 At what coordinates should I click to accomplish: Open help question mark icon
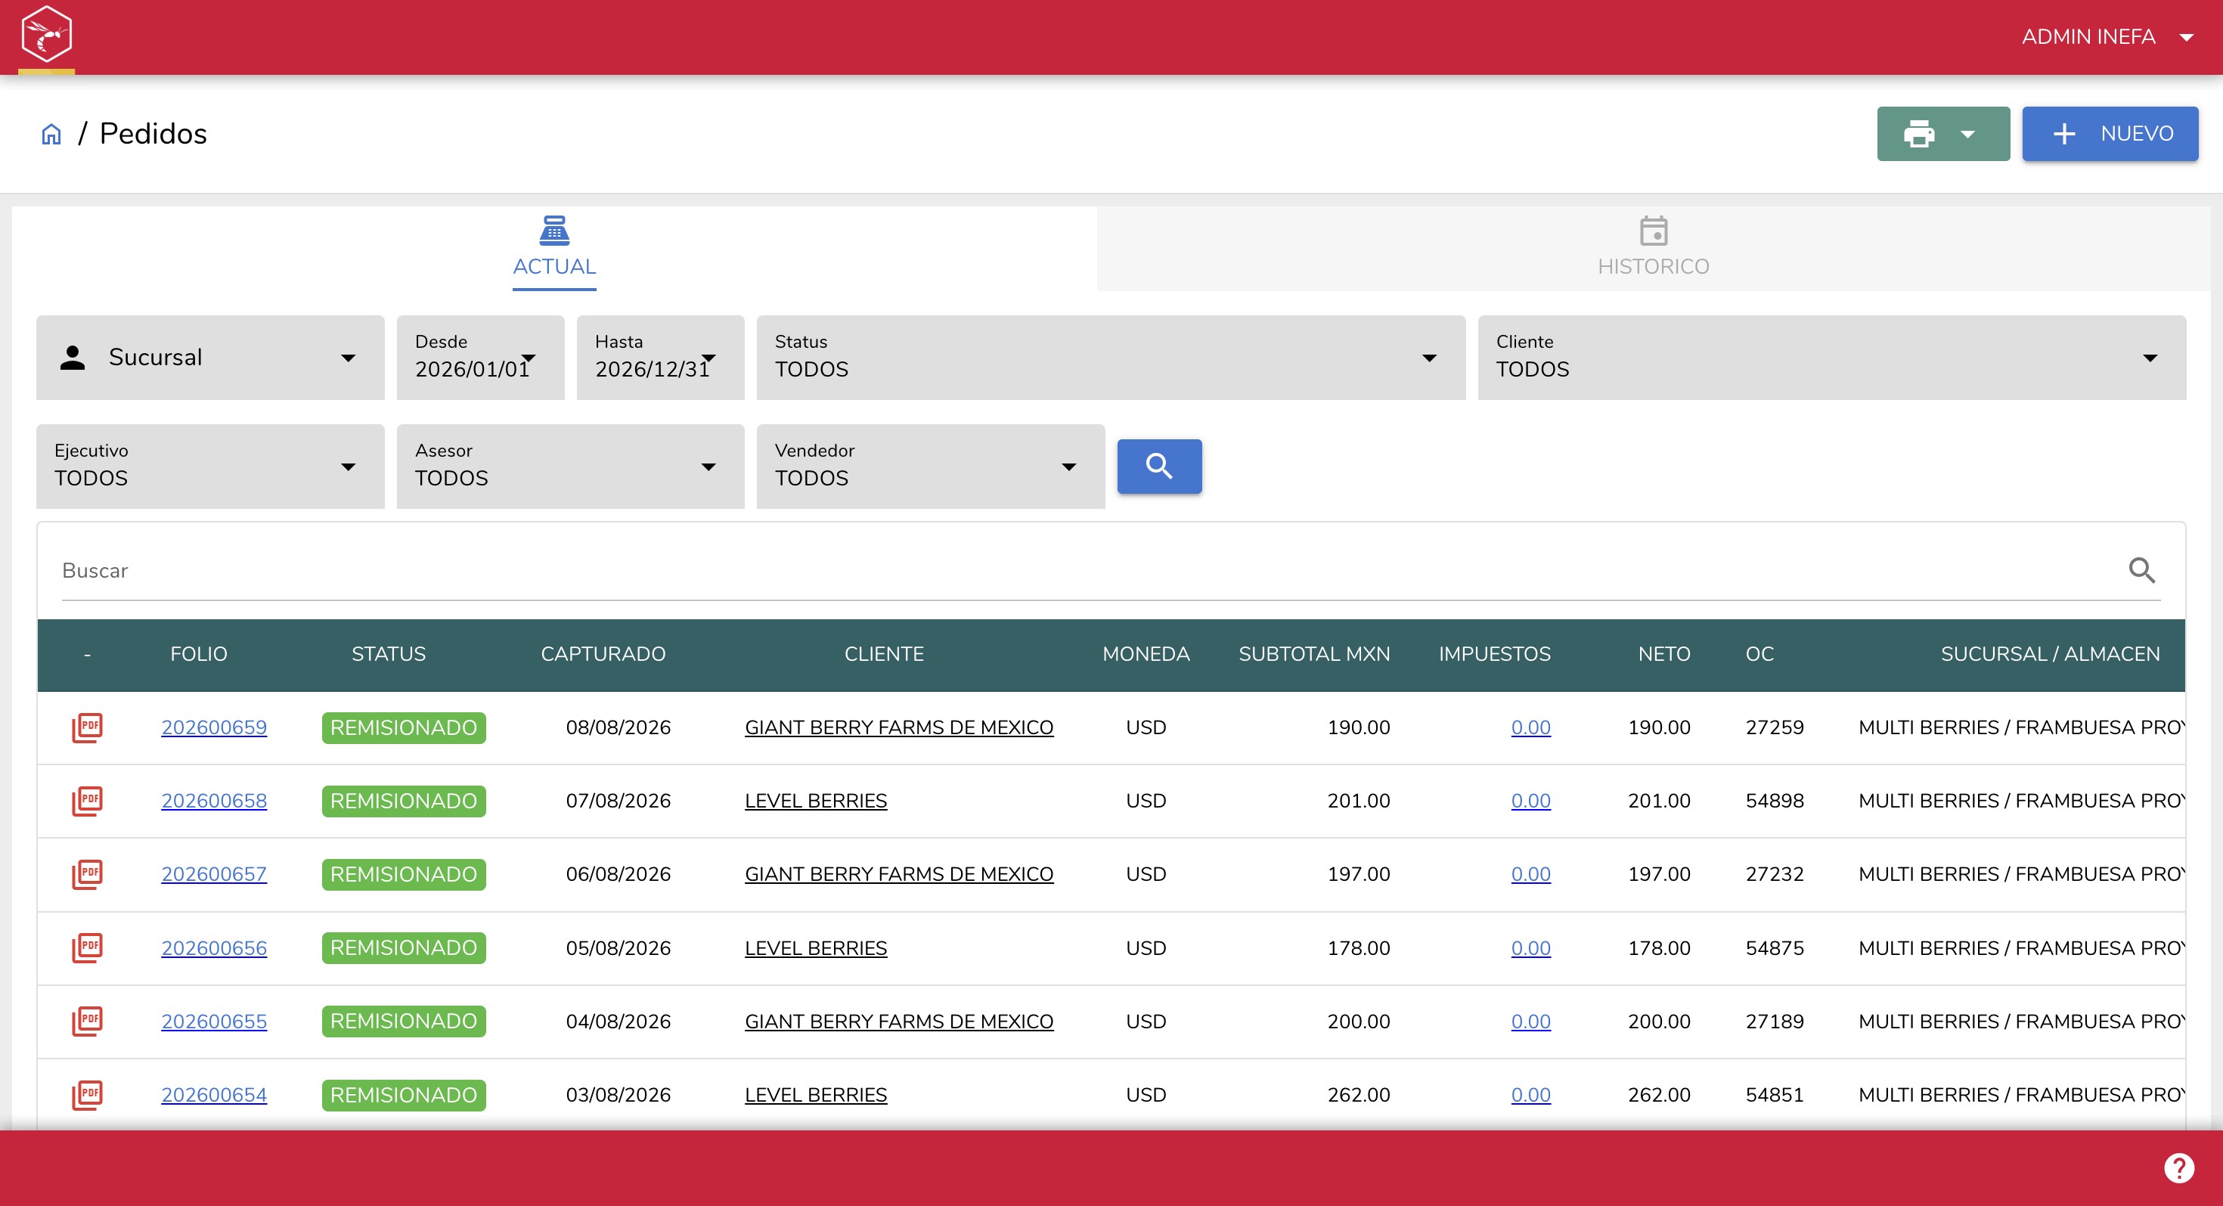click(x=2179, y=1168)
